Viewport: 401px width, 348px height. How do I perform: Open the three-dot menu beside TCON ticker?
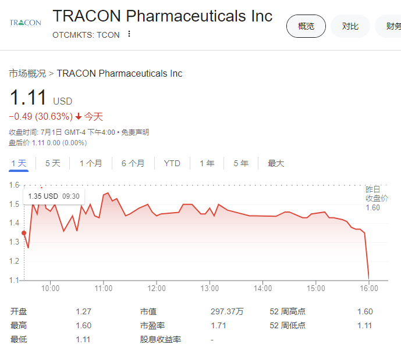(129, 34)
